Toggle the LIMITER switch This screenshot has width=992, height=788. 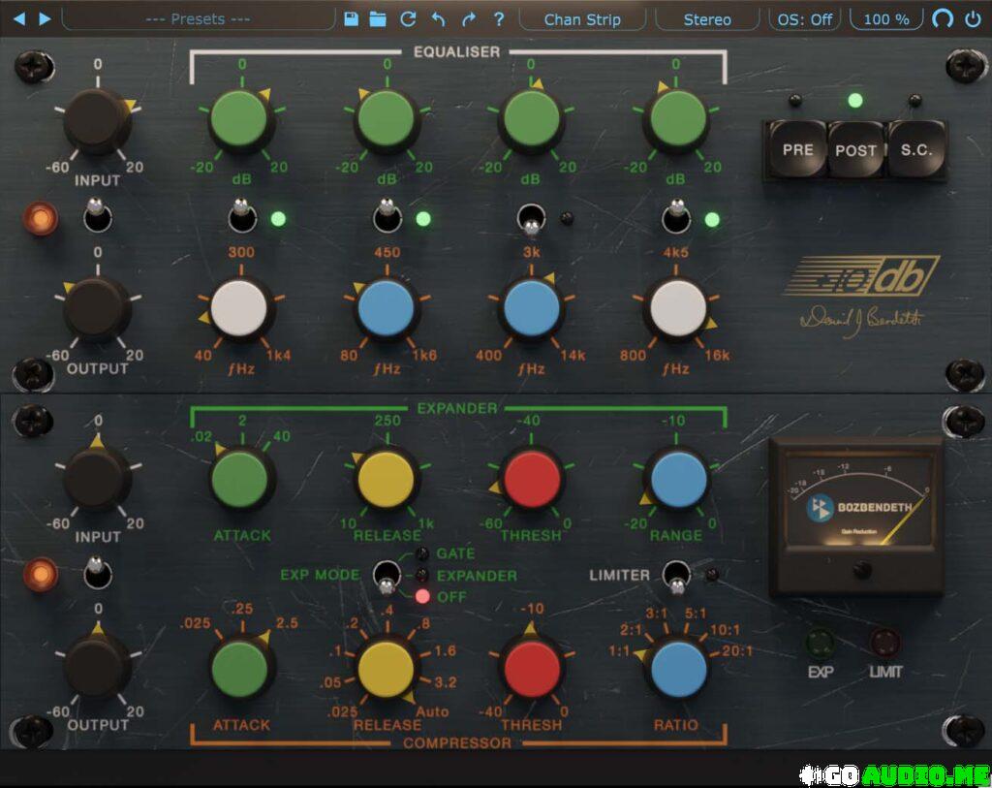point(677,577)
